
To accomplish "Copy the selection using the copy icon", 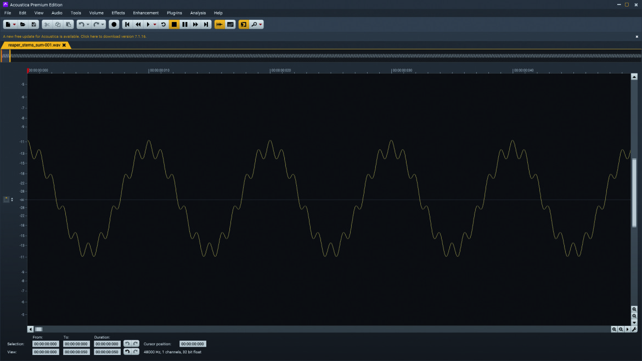I will (x=58, y=25).
